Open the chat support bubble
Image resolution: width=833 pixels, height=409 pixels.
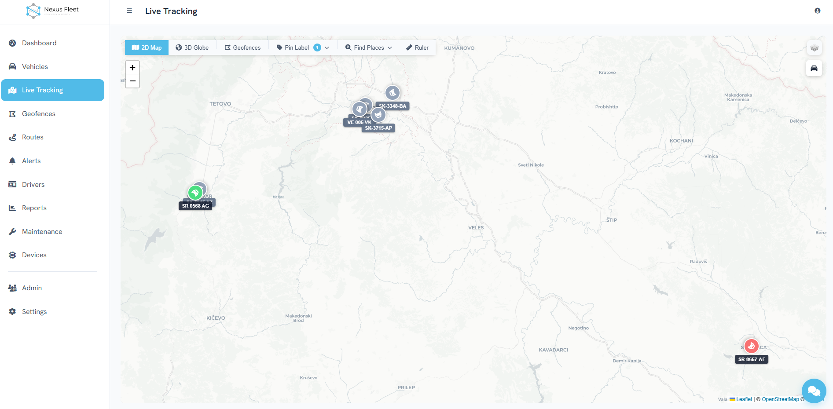coord(814,391)
